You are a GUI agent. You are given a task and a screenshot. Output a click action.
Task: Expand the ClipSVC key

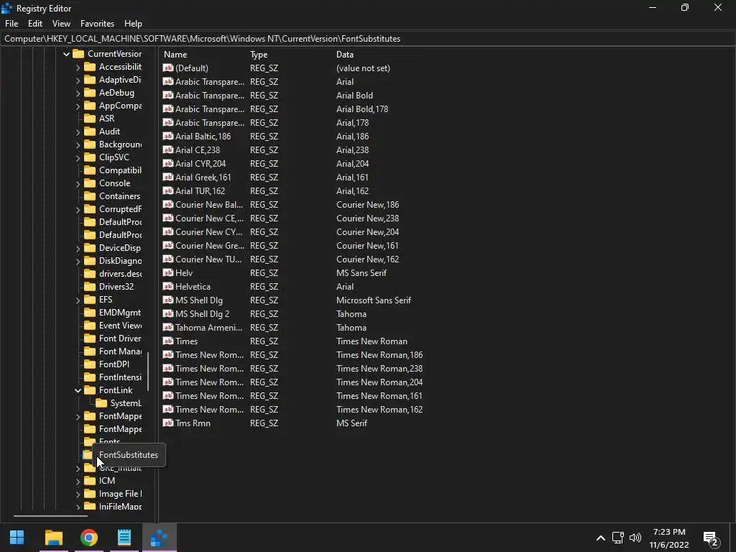pyautogui.click(x=78, y=157)
